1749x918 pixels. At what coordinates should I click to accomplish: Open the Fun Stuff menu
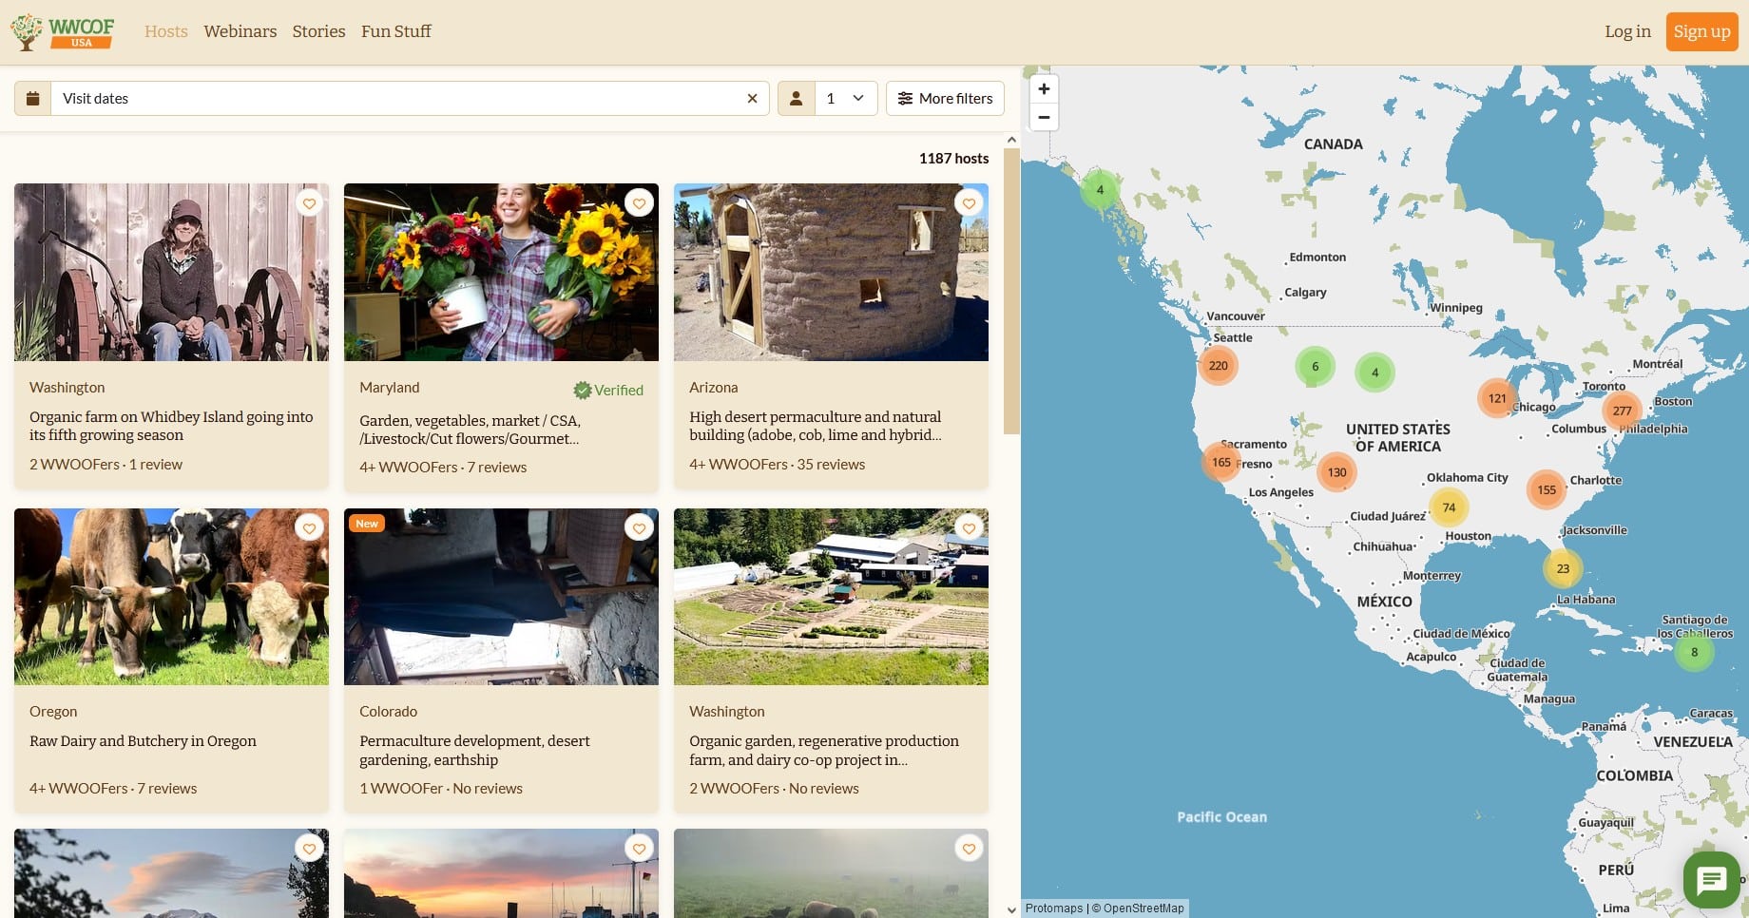click(396, 31)
